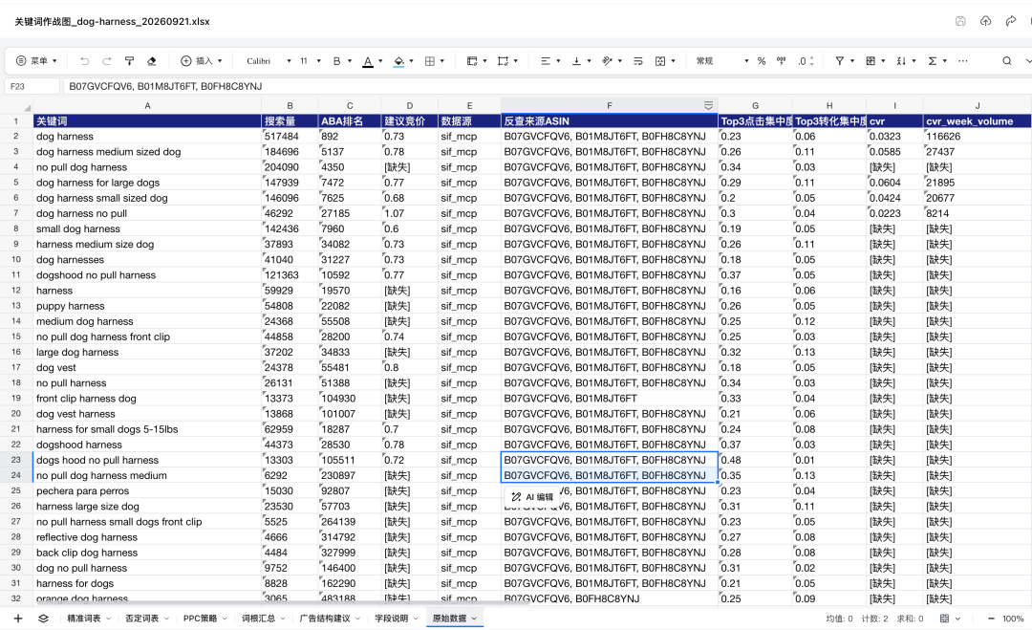Click the AI 编辑 button
1032x630 pixels.
coord(532,497)
